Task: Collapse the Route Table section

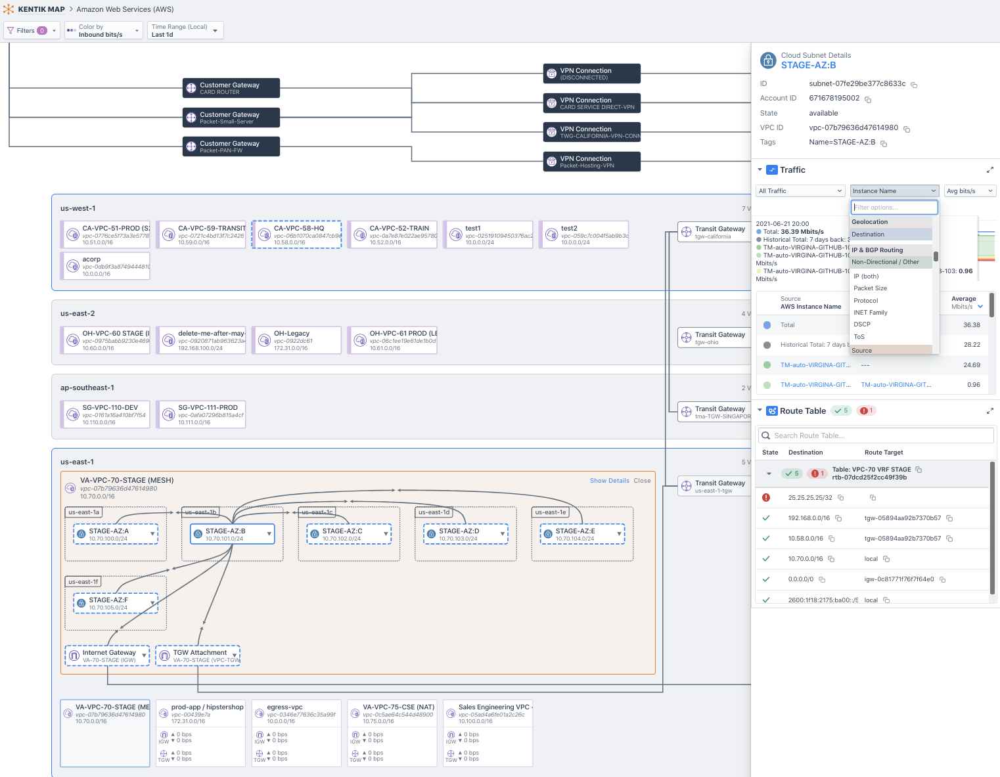Action: tap(760, 411)
